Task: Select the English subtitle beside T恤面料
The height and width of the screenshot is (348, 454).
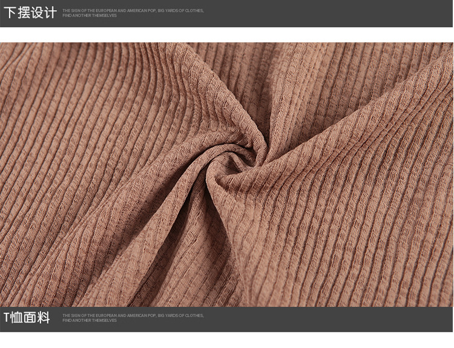Action: point(133,318)
